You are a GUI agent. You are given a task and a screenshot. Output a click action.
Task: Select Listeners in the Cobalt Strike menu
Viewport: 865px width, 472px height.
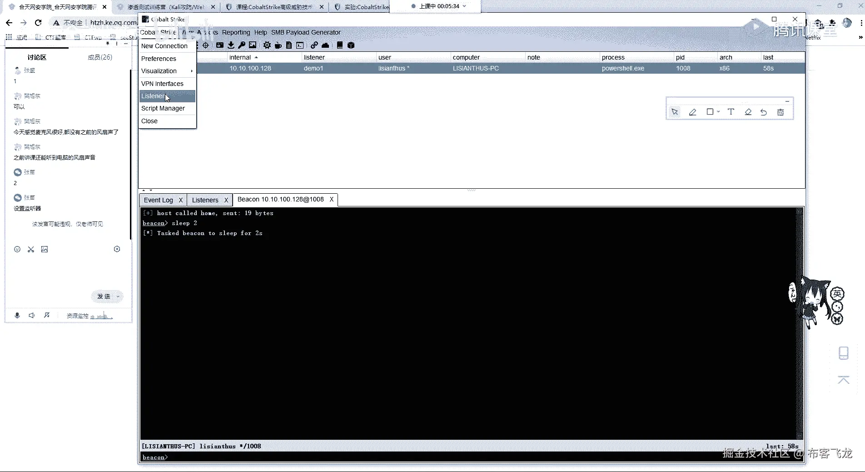(x=167, y=96)
